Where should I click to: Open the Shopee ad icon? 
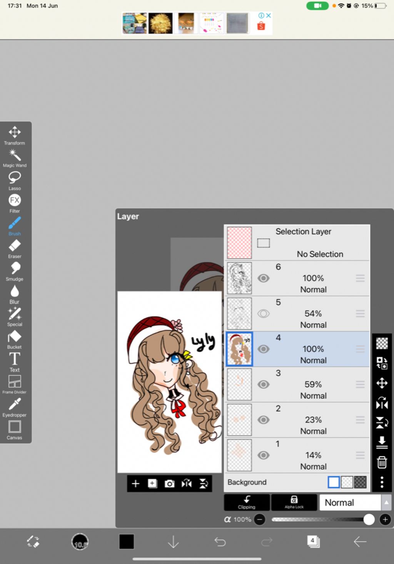pos(261,26)
